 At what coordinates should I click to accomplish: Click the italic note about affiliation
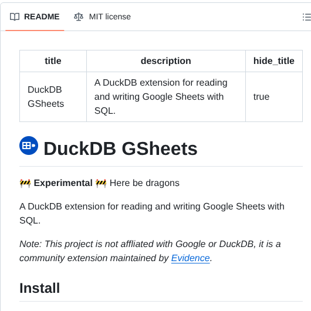point(150,251)
